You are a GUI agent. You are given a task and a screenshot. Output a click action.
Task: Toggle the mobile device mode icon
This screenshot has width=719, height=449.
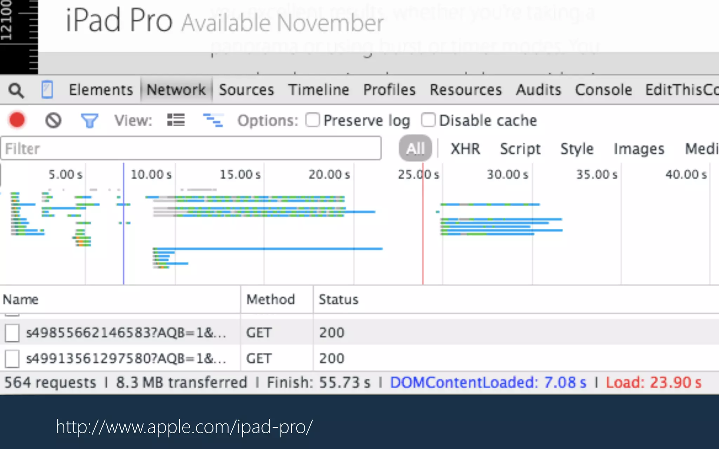[47, 90]
